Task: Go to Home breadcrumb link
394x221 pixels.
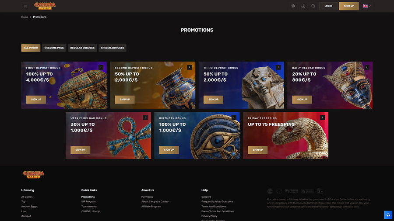Action: coord(25,17)
